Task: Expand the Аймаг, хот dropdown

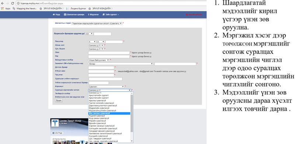Action: click(x=96, y=45)
